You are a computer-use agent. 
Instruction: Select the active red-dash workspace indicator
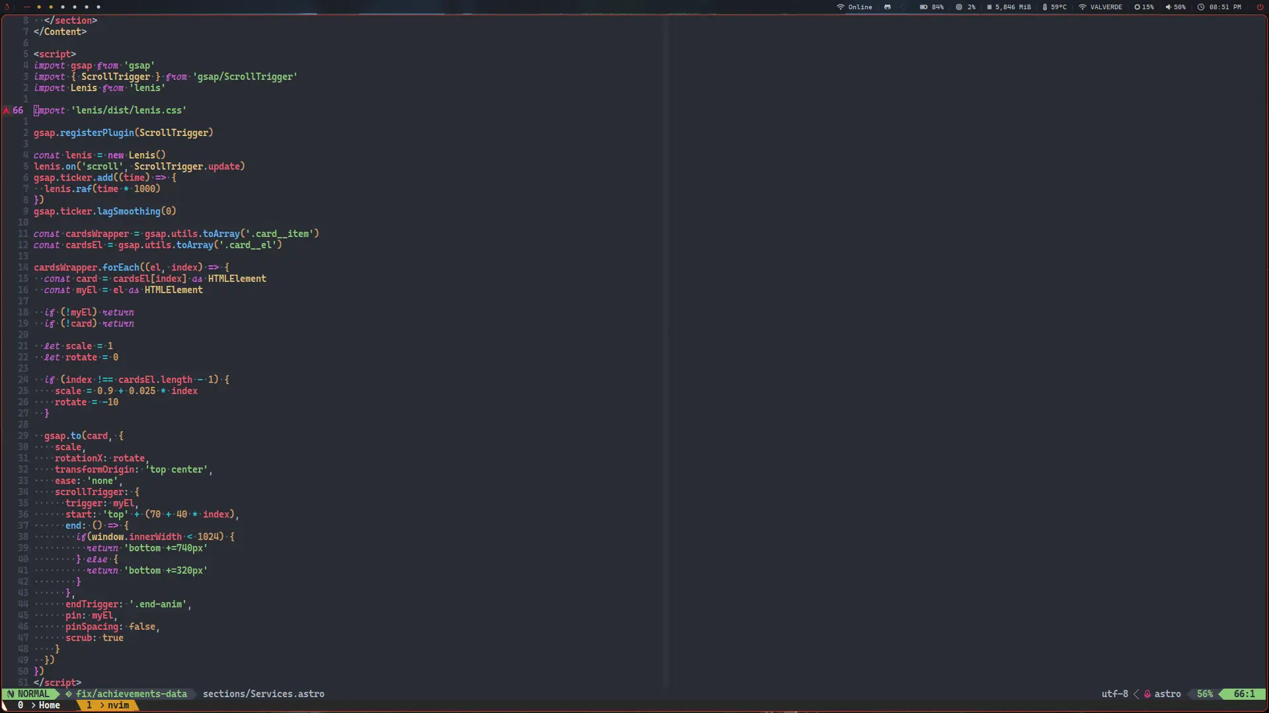[x=27, y=7]
